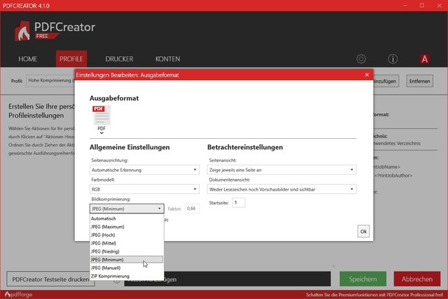Open the settings gear icon
Viewport: 448px width, 299px height.
pos(361,59)
